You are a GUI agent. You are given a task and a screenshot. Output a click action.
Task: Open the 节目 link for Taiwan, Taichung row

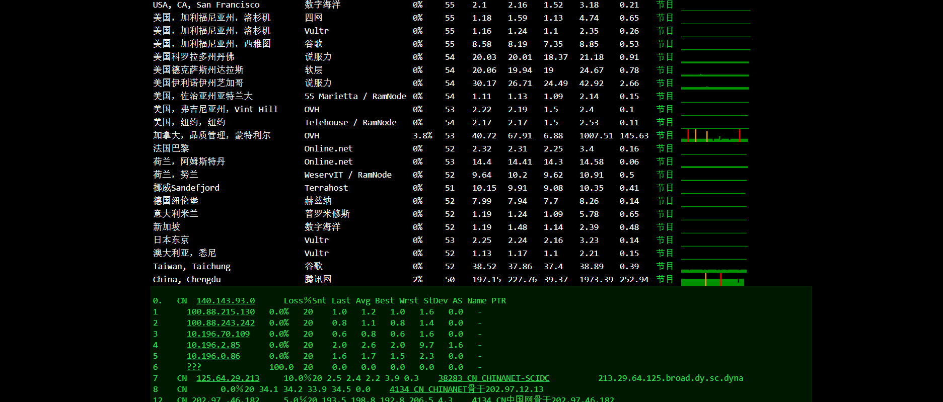pyautogui.click(x=665, y=266)
